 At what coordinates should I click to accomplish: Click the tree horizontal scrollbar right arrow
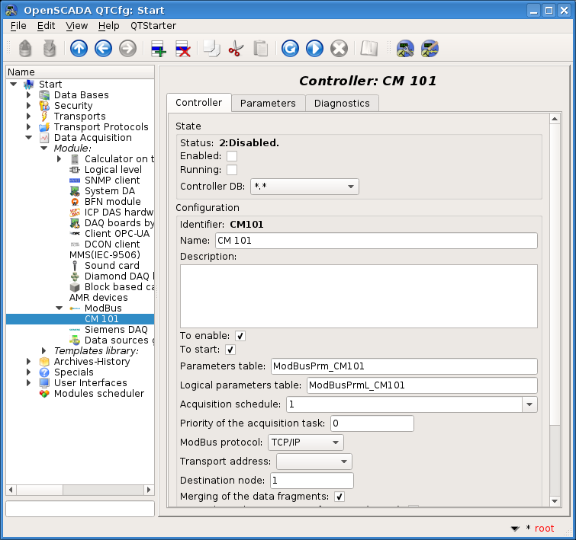[x=149, y=490]
